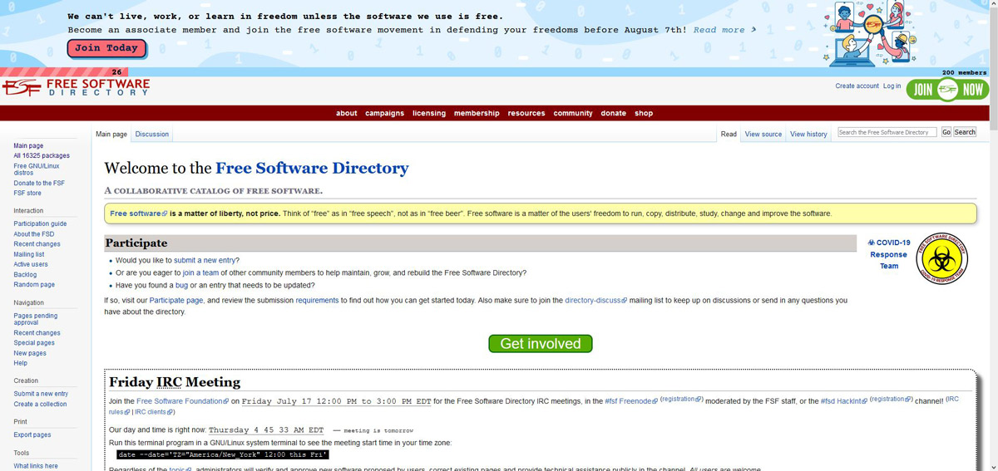The width and height of the screenshot is (998, 471).
Task: Open the #fsd HackInt channel link
Action: click(843, 401)
